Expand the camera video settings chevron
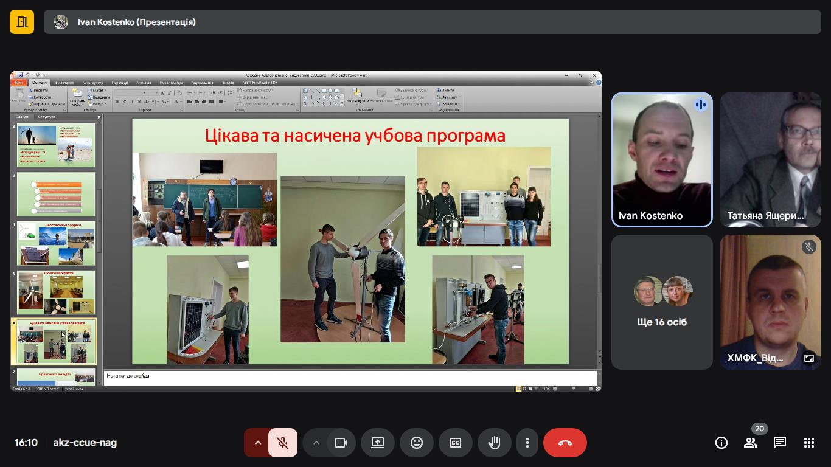Screen dimensions: 831x467 pos(316,443)
